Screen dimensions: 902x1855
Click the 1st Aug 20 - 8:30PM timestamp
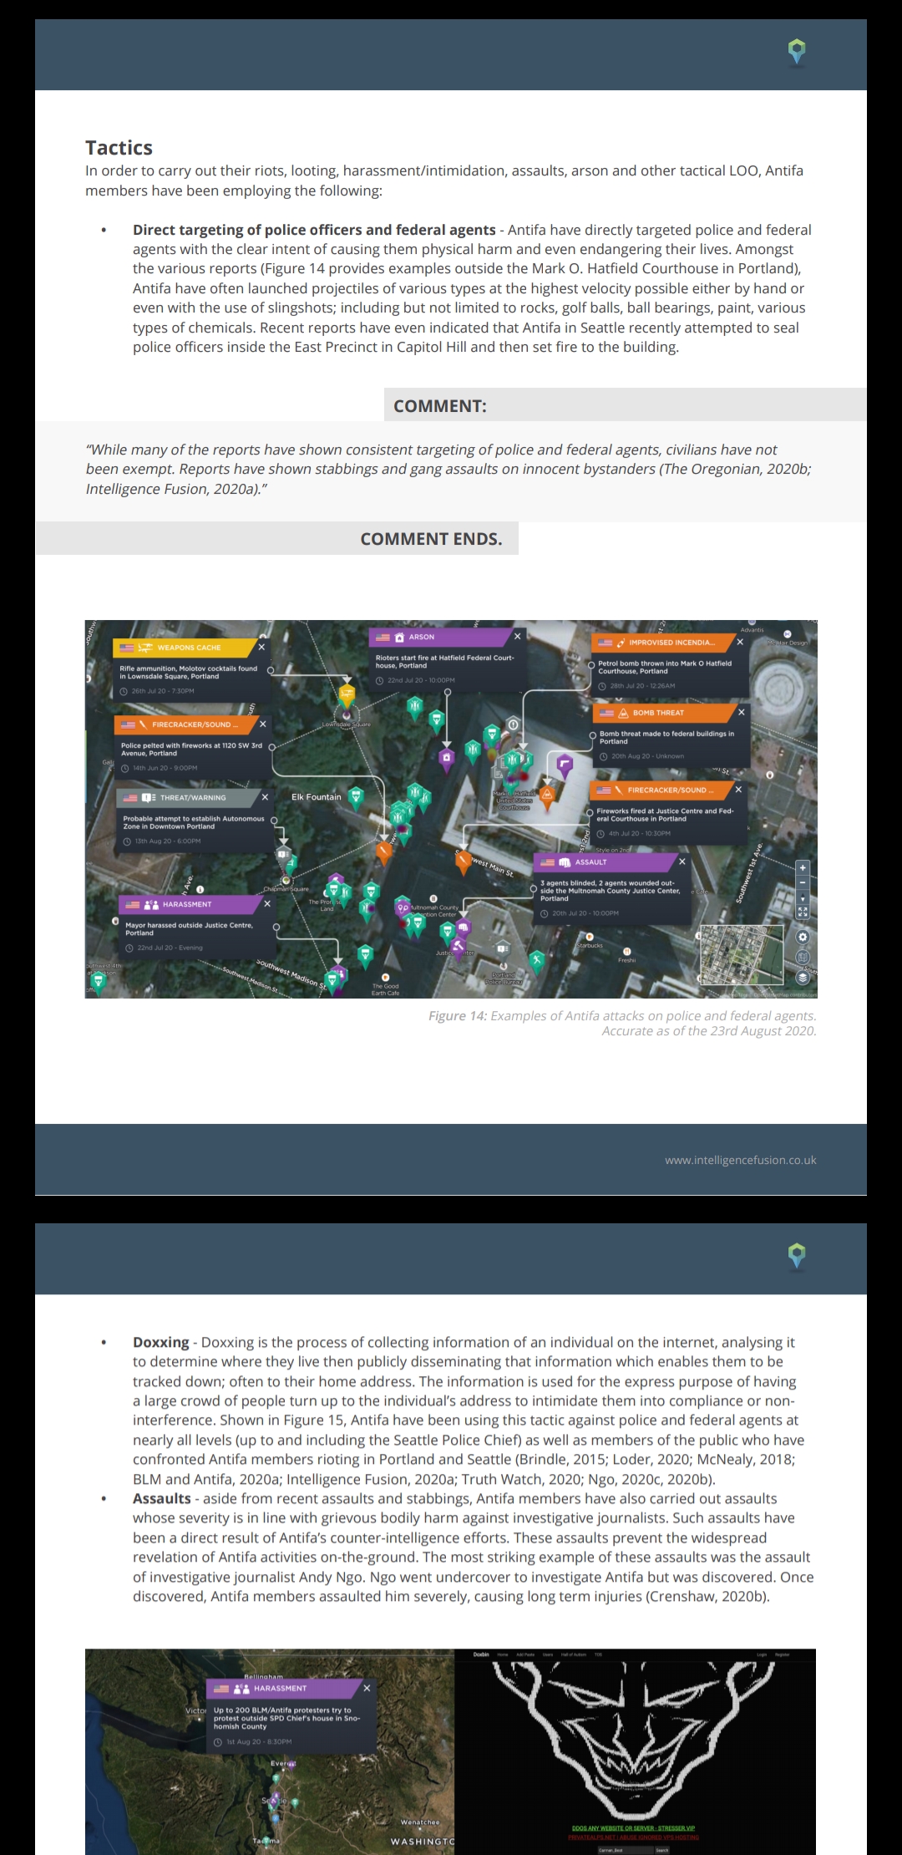point(259,1741)
